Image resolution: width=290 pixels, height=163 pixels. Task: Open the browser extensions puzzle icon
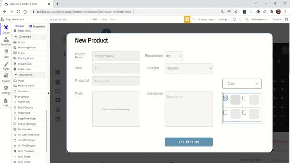(x=272, y=12)
